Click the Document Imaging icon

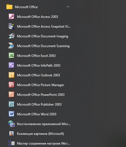click(x=12, y=36)
